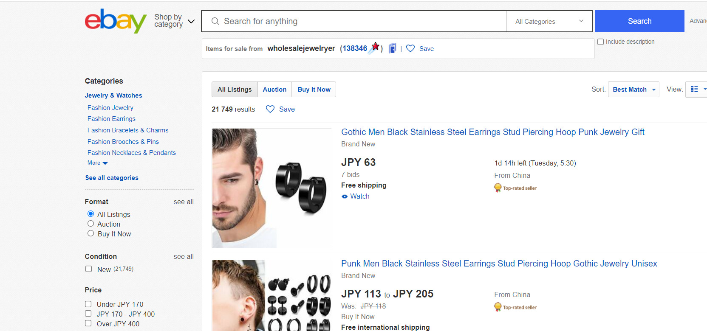Open the Shop by category dropdown
This screenshot has width=707, height=331.
tap(174, 21)
